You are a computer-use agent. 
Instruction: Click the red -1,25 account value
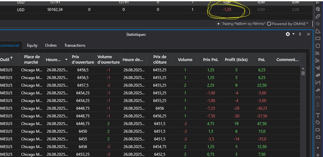[227, 10]
